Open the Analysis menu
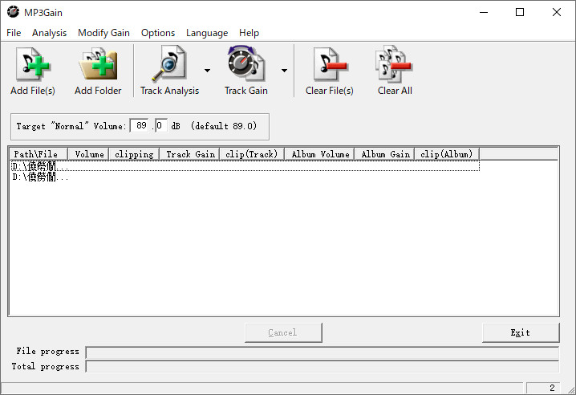 49,33
